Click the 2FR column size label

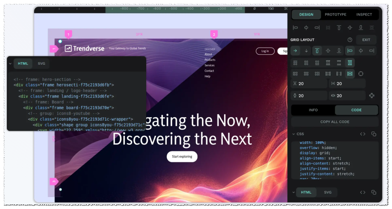pyautogui.click(x=139, y=34)
